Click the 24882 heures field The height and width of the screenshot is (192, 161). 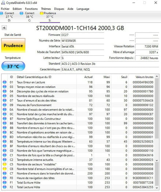coord(147,58)
